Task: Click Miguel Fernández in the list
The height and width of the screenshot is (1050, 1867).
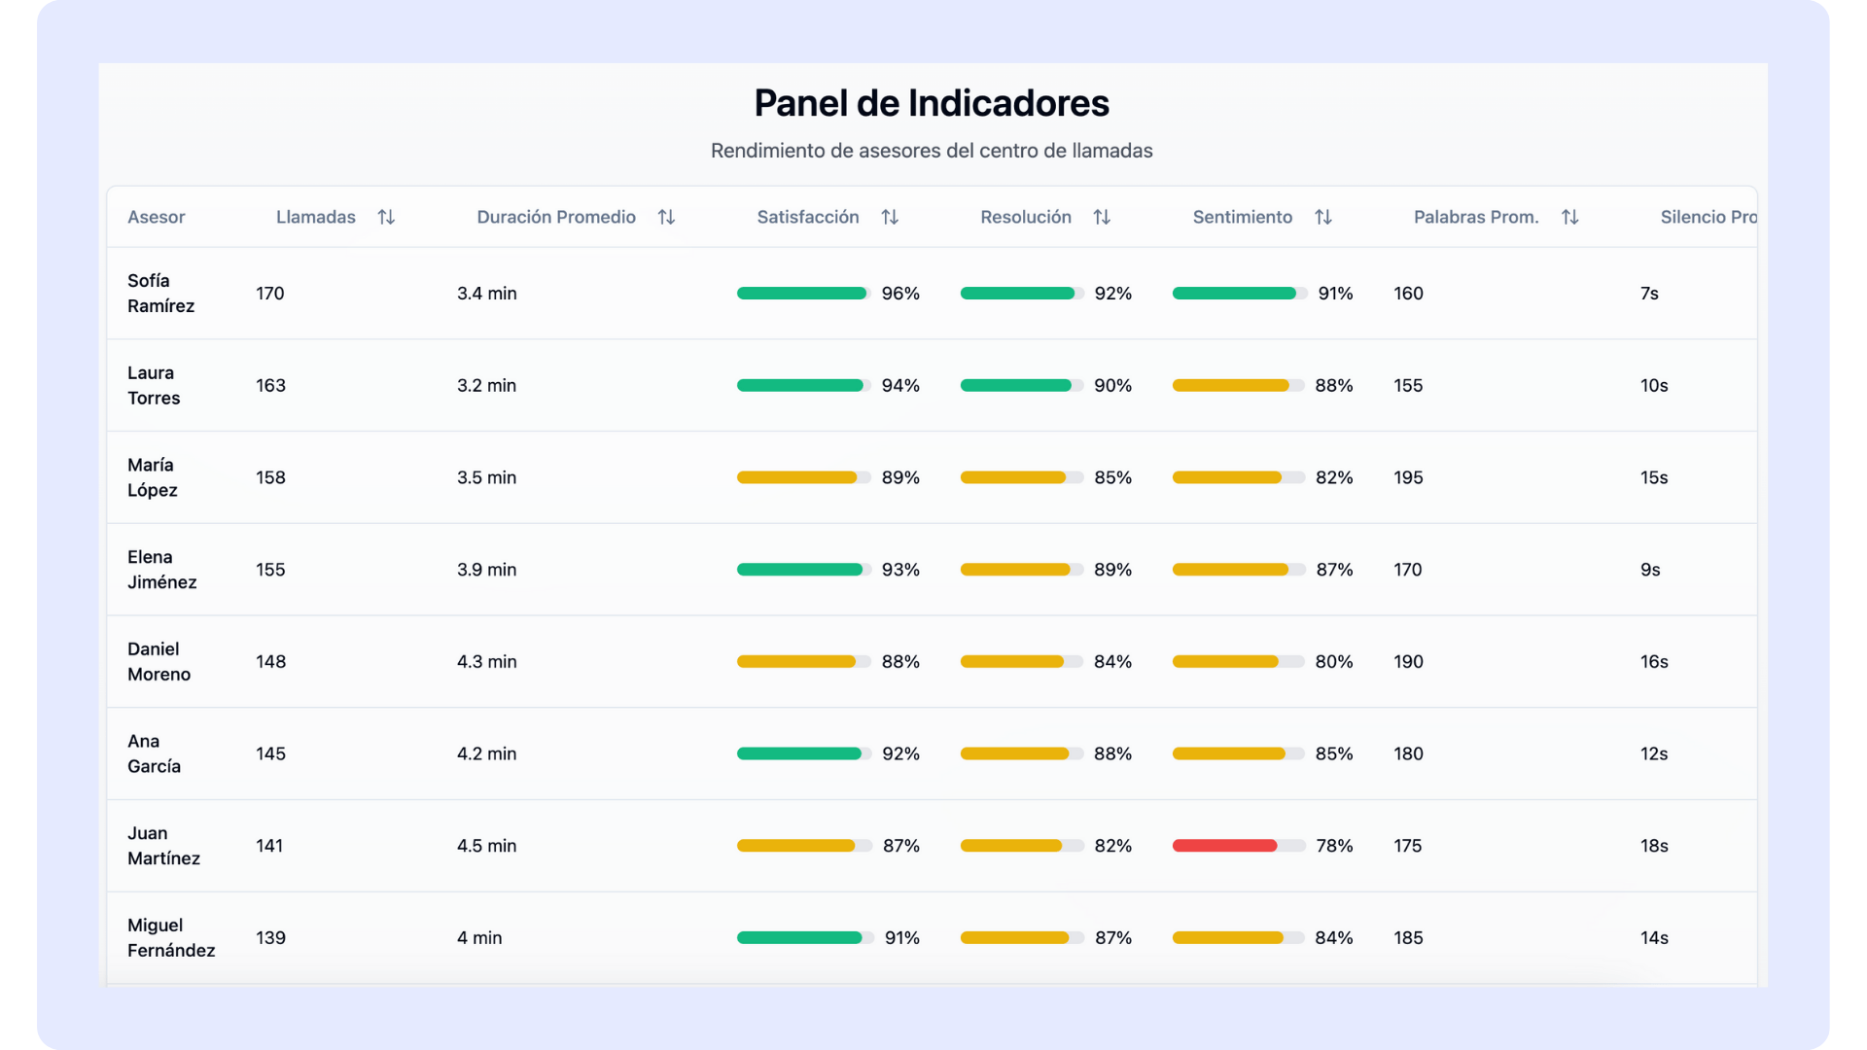Action: [171, 938]
